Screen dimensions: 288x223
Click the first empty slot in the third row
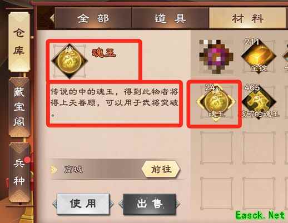tap(216, 147)
